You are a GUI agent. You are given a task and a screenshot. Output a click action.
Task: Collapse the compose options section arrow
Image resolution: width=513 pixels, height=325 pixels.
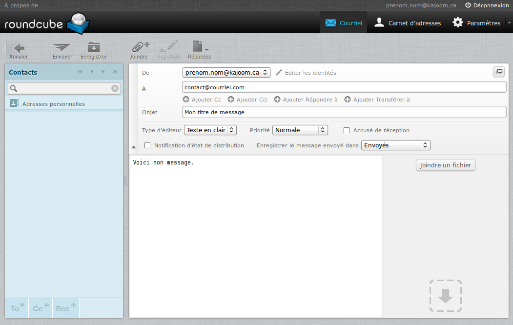133,147
